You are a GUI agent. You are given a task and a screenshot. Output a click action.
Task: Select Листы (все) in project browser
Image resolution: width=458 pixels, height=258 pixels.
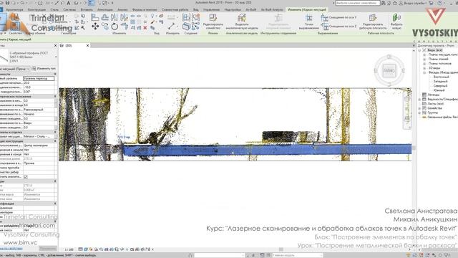pos(435,103)
